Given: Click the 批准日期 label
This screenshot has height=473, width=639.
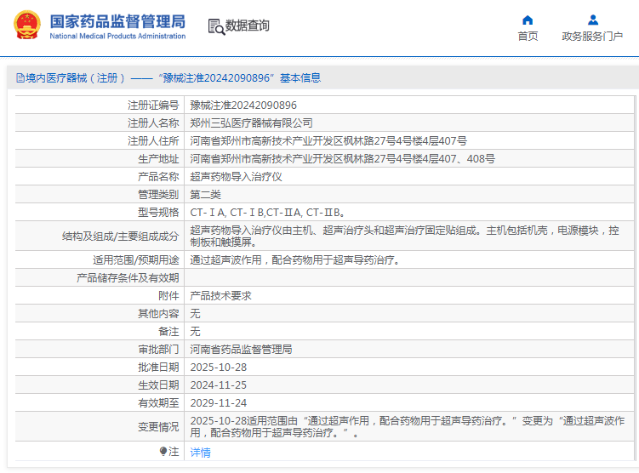Looking at the screenshot, I should pos(158,368).
